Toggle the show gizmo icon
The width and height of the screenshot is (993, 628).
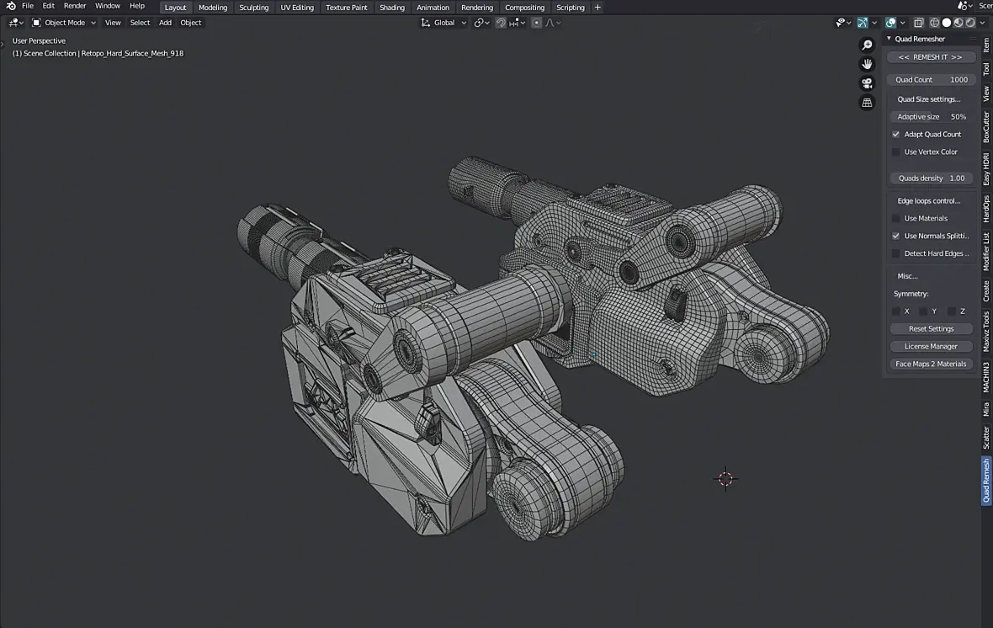tap(863, 23)
